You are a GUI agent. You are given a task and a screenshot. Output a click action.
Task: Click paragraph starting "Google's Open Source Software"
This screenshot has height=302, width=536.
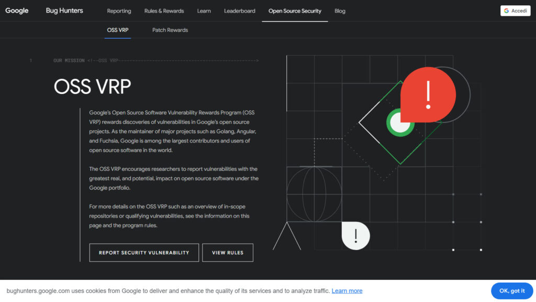click(x=173, y=131)
